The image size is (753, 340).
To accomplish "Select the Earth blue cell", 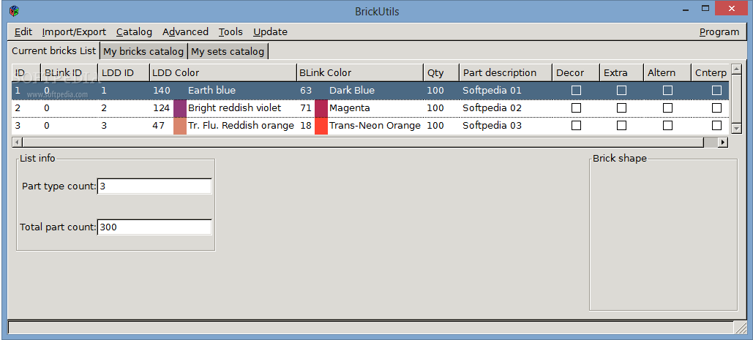I will [211, 90].
